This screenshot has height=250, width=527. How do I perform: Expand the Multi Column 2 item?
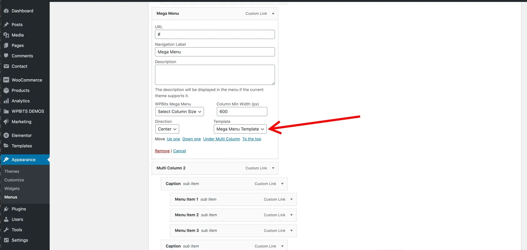pos(273,168)
